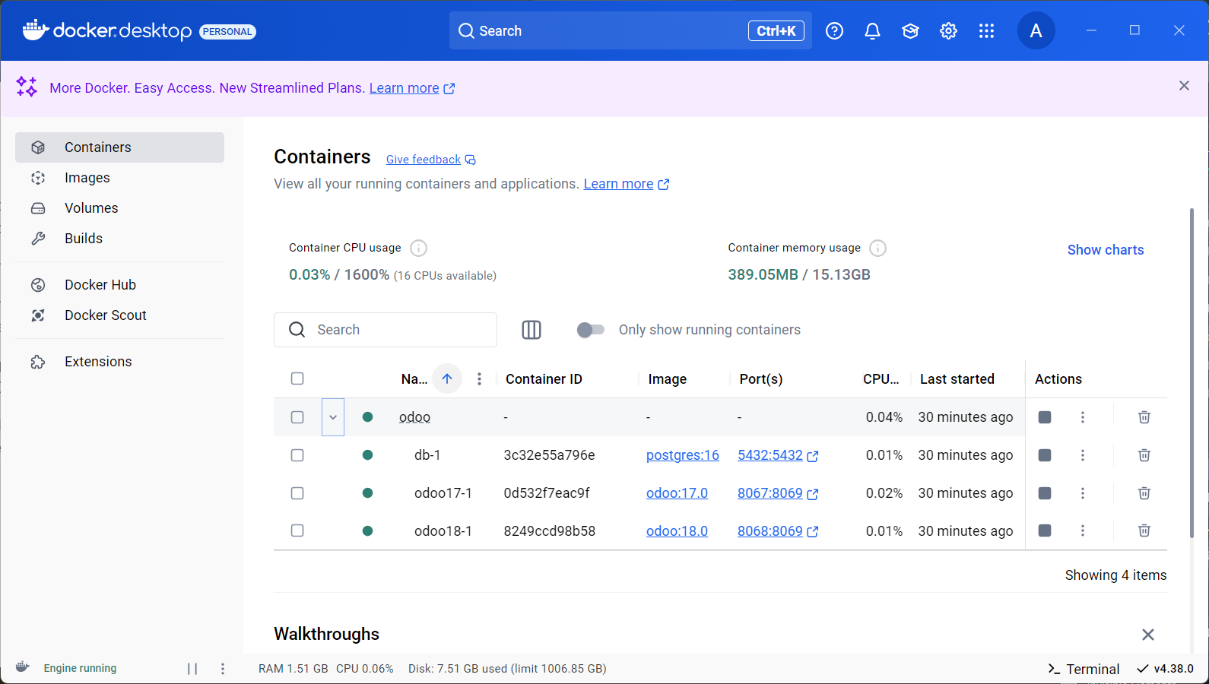Screen dimensions: 1209x684
Task: Open the Terminal panel
Action: point(1084,669)
